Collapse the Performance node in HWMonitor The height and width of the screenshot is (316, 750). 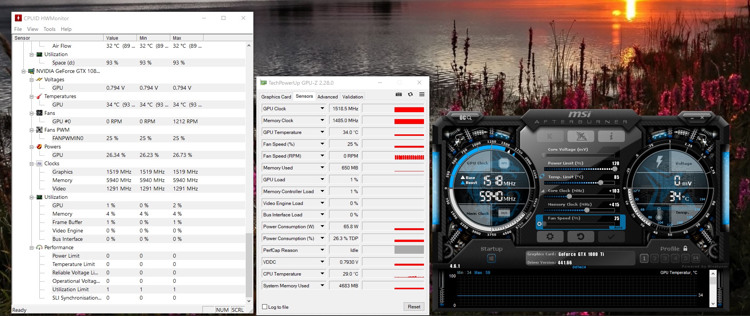click(31, 247)
